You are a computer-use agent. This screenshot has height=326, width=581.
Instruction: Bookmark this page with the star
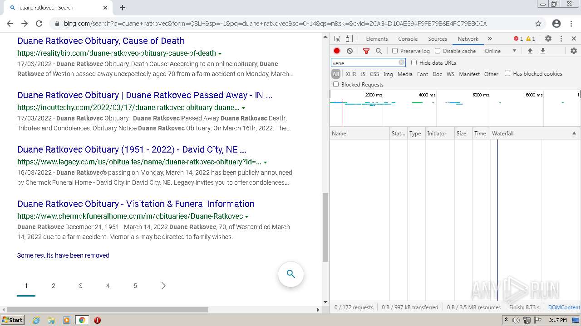click(x=538, y=24)
